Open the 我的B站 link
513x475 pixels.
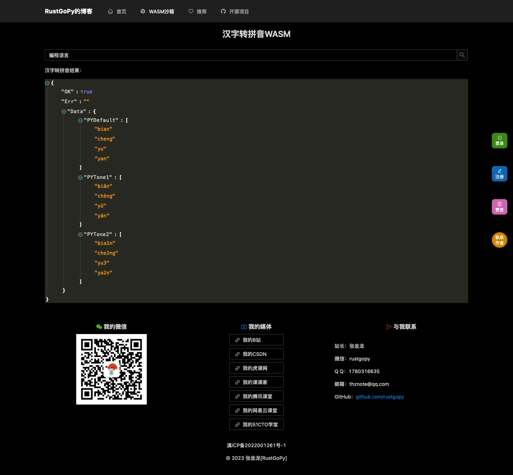(256, 340)
